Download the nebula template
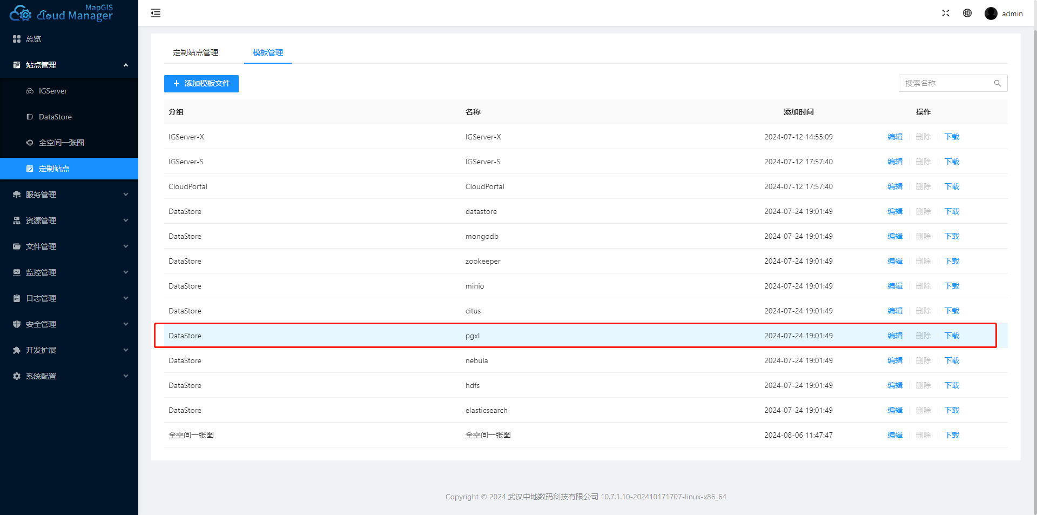 click(x=952, y=360)
